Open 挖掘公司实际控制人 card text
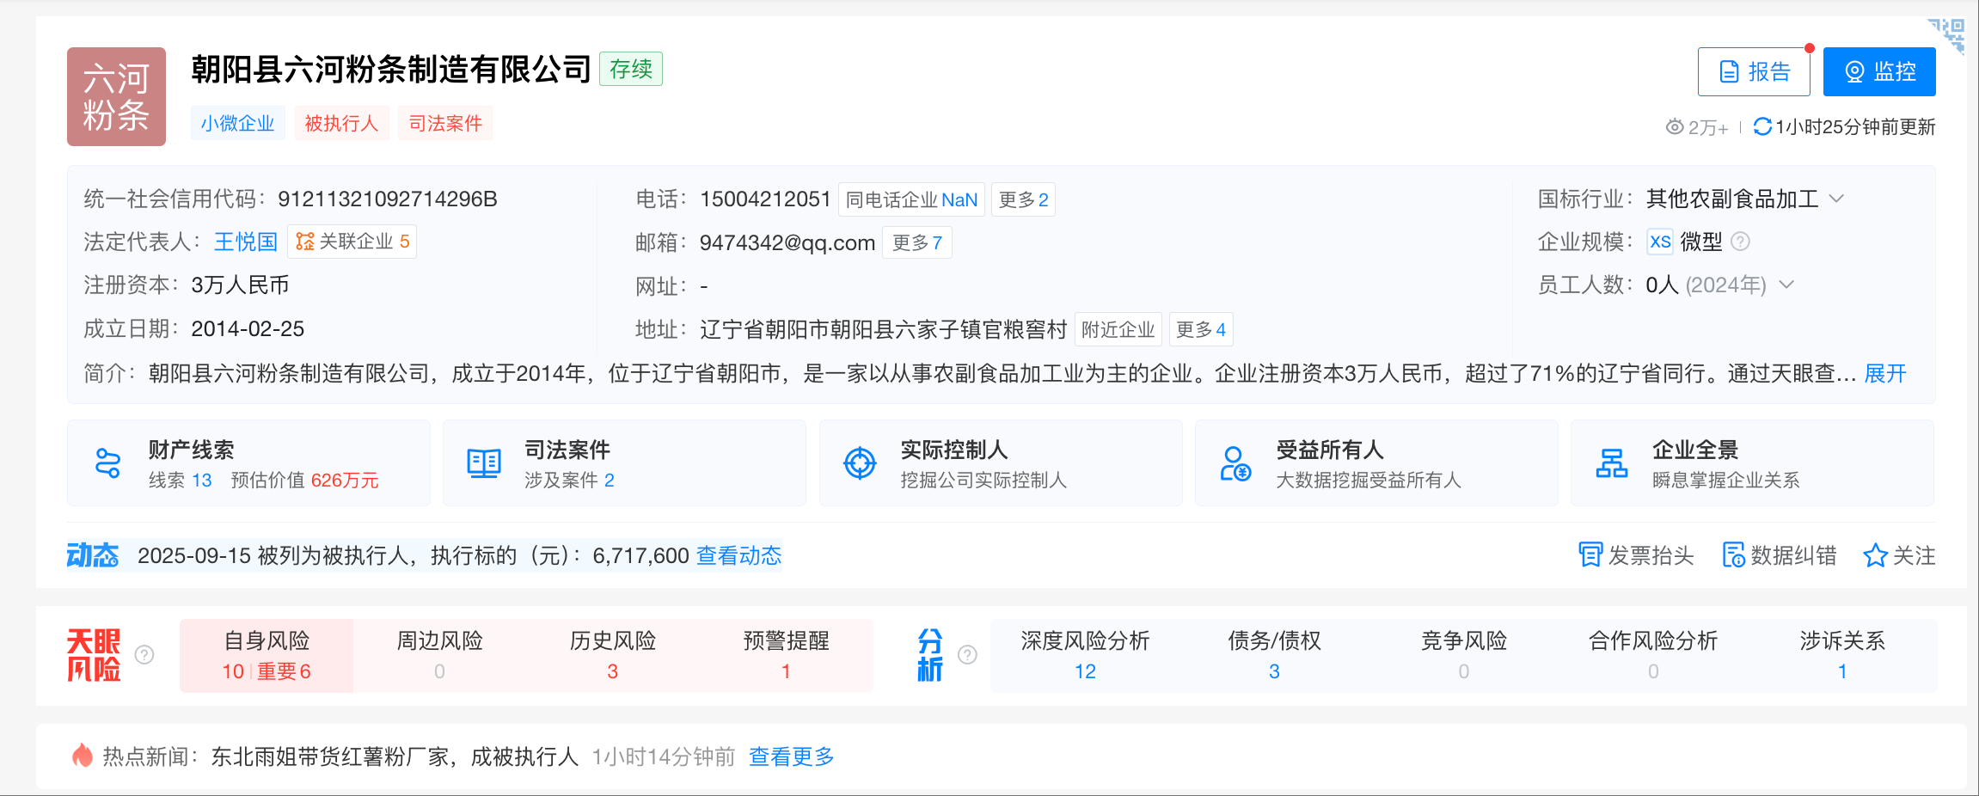 click(983, 480)
